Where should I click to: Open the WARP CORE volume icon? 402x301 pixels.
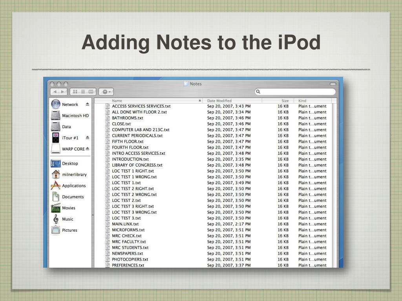(56, 149)
